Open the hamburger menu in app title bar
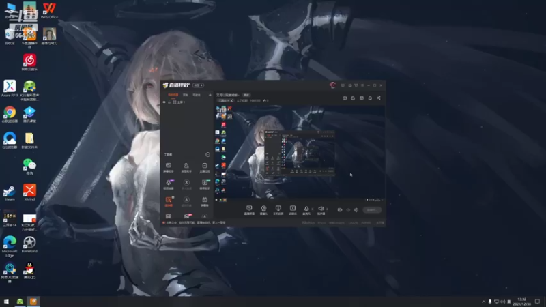This screenshot has width=546, height=307. tap(362, 85)
